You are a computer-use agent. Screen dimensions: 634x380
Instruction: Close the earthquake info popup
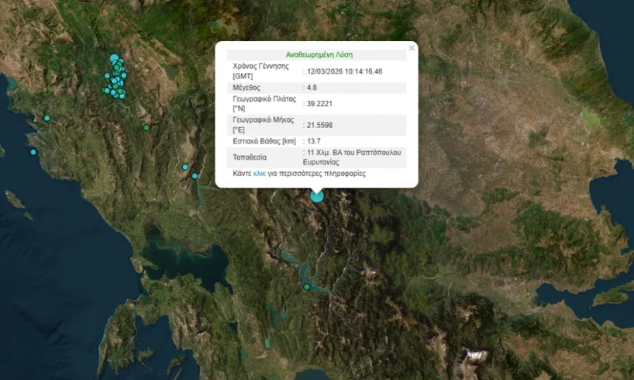[412, 48]
